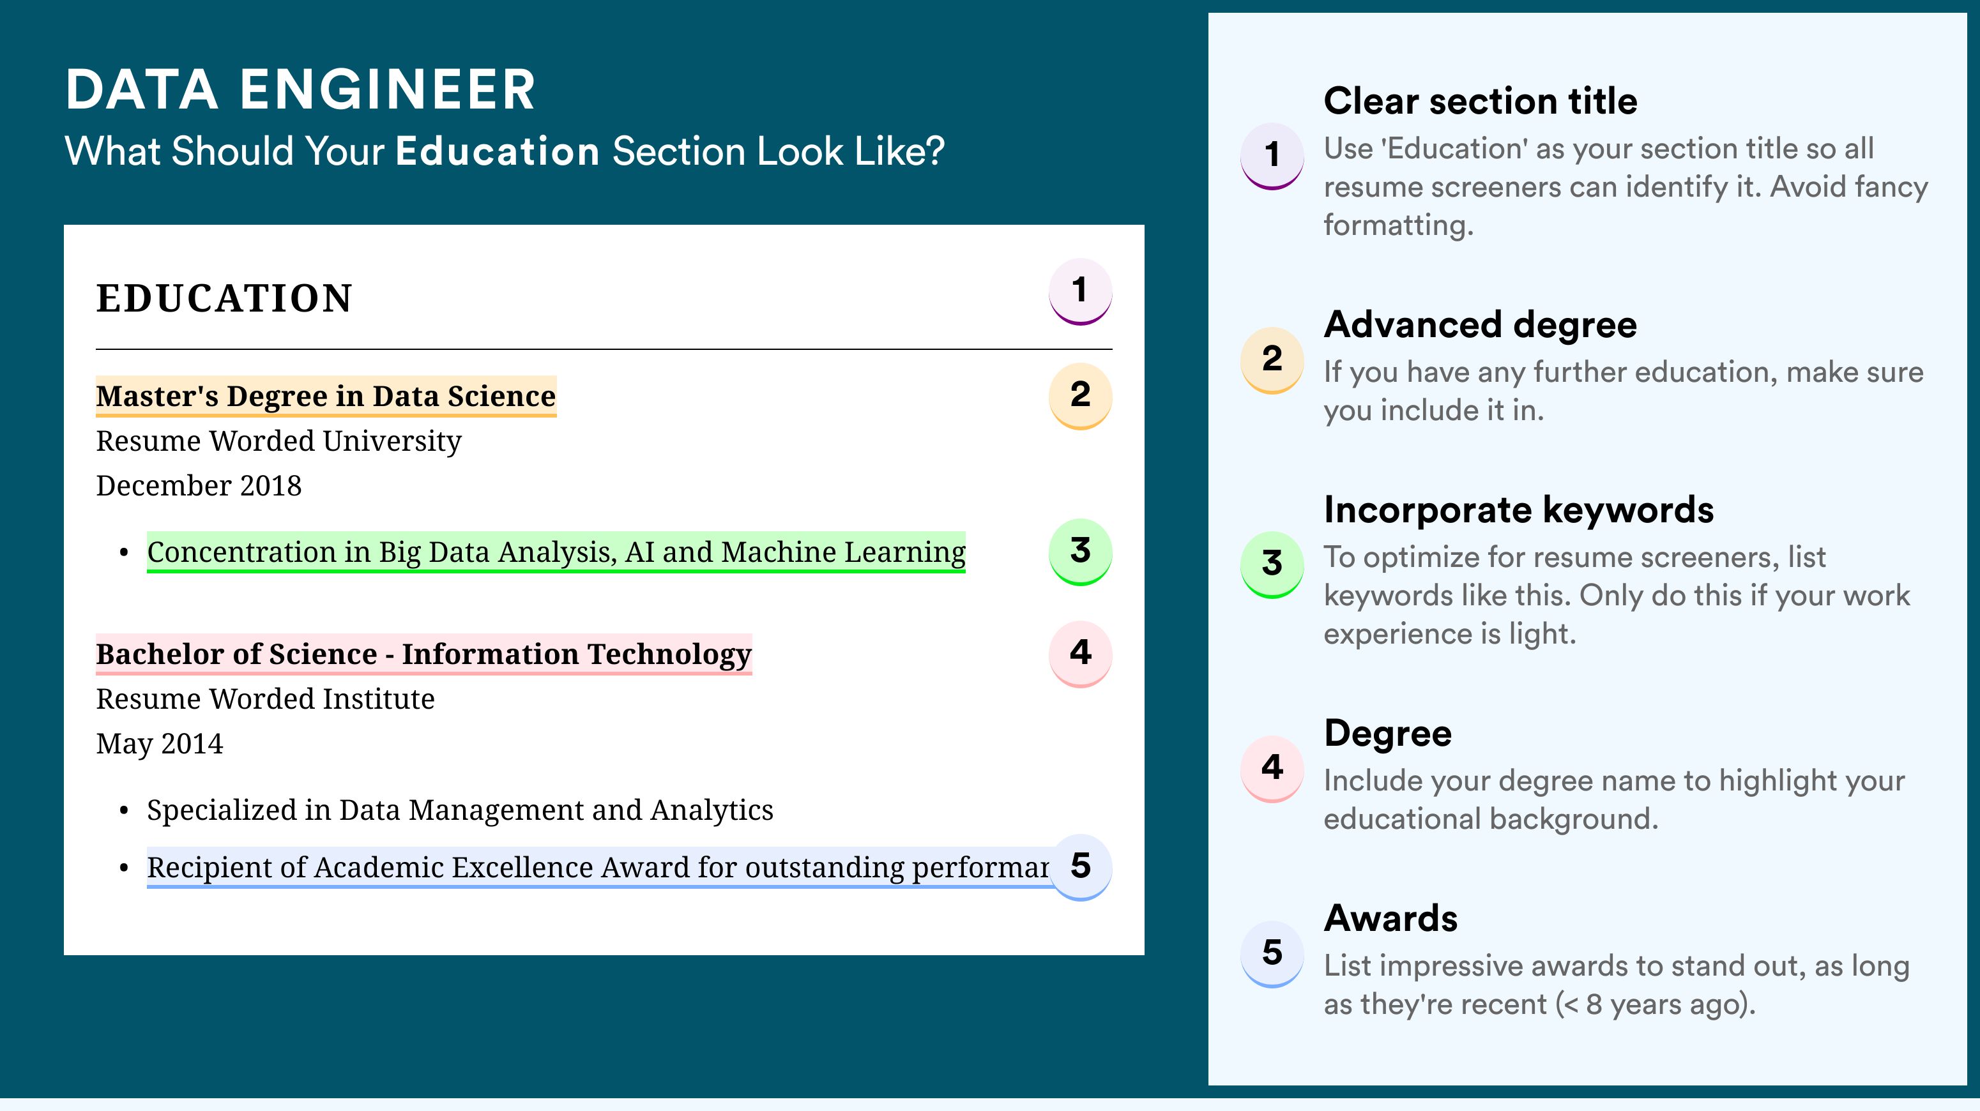Click the purple number 1 badge beside EDUCATION
Screen dimensions: 1980x1111
[1080, 291]
